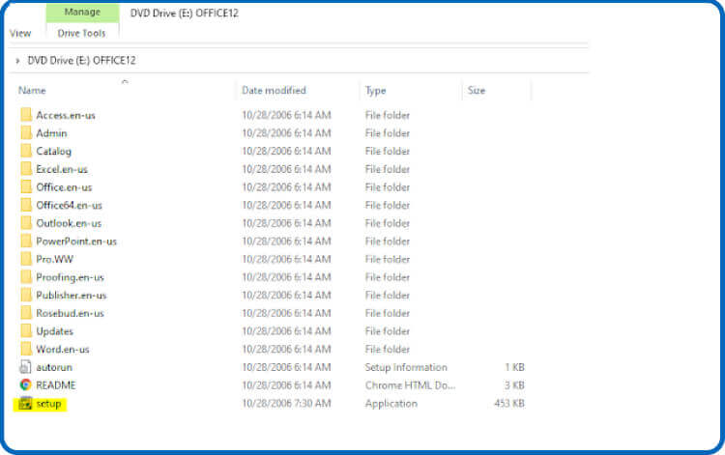Image resolution: width=725 pixels, height=455 pixels.
Task: Click the Application type cell of setup
Action: pos(391,403)
